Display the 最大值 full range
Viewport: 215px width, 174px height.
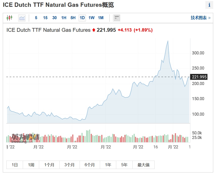pyautogui.click(x=144, y=165)
